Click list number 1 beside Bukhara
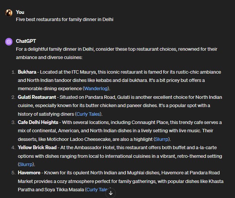 coord(14,72)
